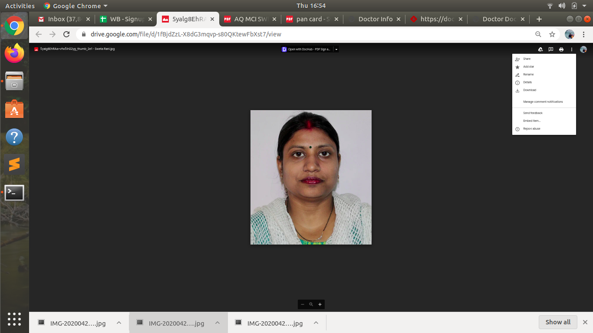The image size is (593, 333).
Task: Bookmark this page with the star icon
Action: pos(552,34)
